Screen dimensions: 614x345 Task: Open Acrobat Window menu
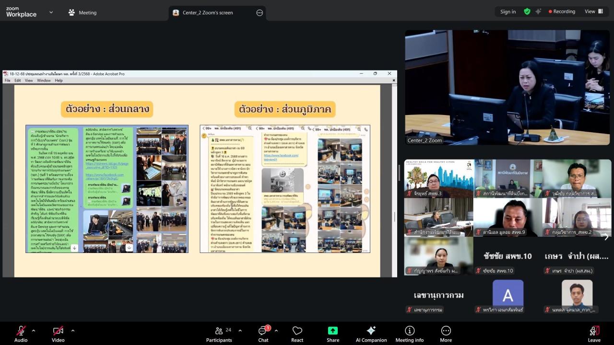pyautogui.click(x=44, y=80)
